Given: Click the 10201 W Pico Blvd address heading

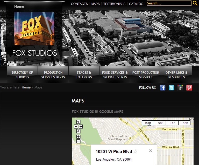Looking at the screenshot, I should 114,152.
